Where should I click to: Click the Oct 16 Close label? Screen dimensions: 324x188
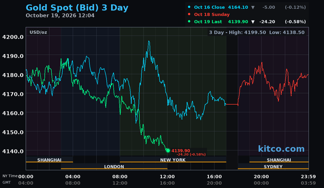pos(209,7)
